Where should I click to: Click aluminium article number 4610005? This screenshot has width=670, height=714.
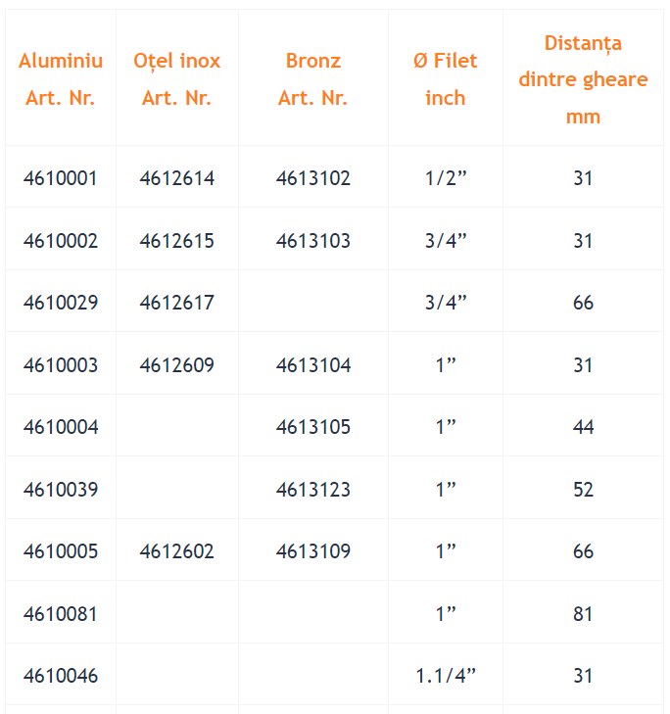[61, 551]
